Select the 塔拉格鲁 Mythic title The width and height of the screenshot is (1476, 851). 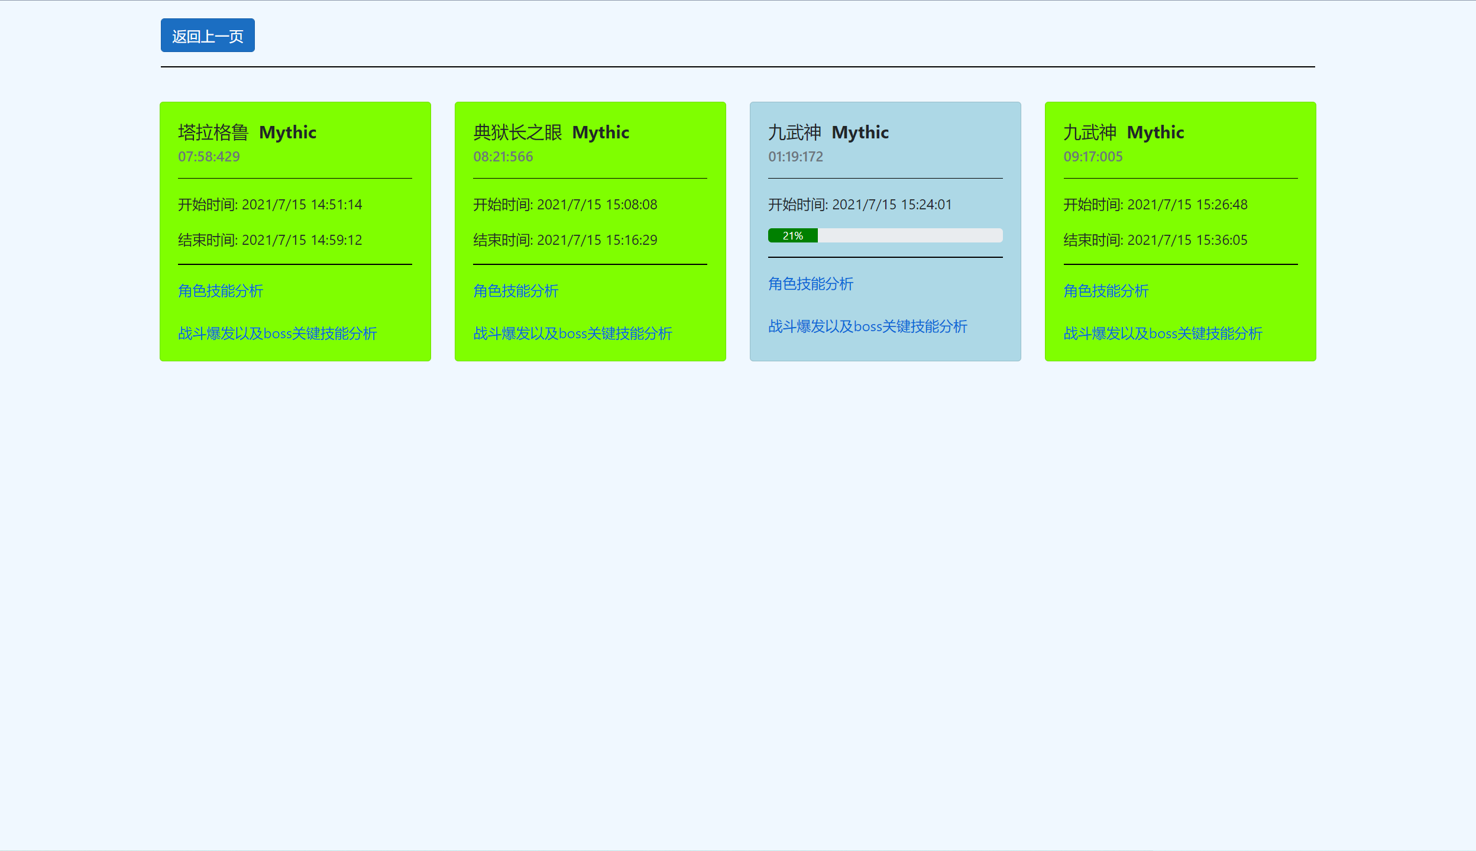(x=247, y=132)
